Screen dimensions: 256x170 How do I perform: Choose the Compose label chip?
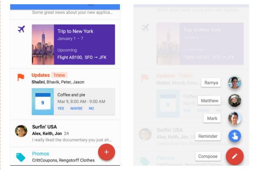[208, 156]
